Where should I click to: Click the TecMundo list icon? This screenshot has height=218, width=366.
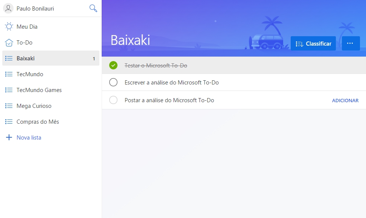[9, 74]
